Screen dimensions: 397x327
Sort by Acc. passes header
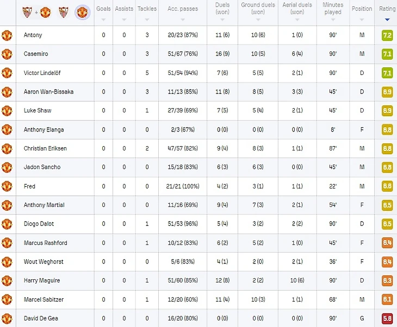(x=183, y=12)
